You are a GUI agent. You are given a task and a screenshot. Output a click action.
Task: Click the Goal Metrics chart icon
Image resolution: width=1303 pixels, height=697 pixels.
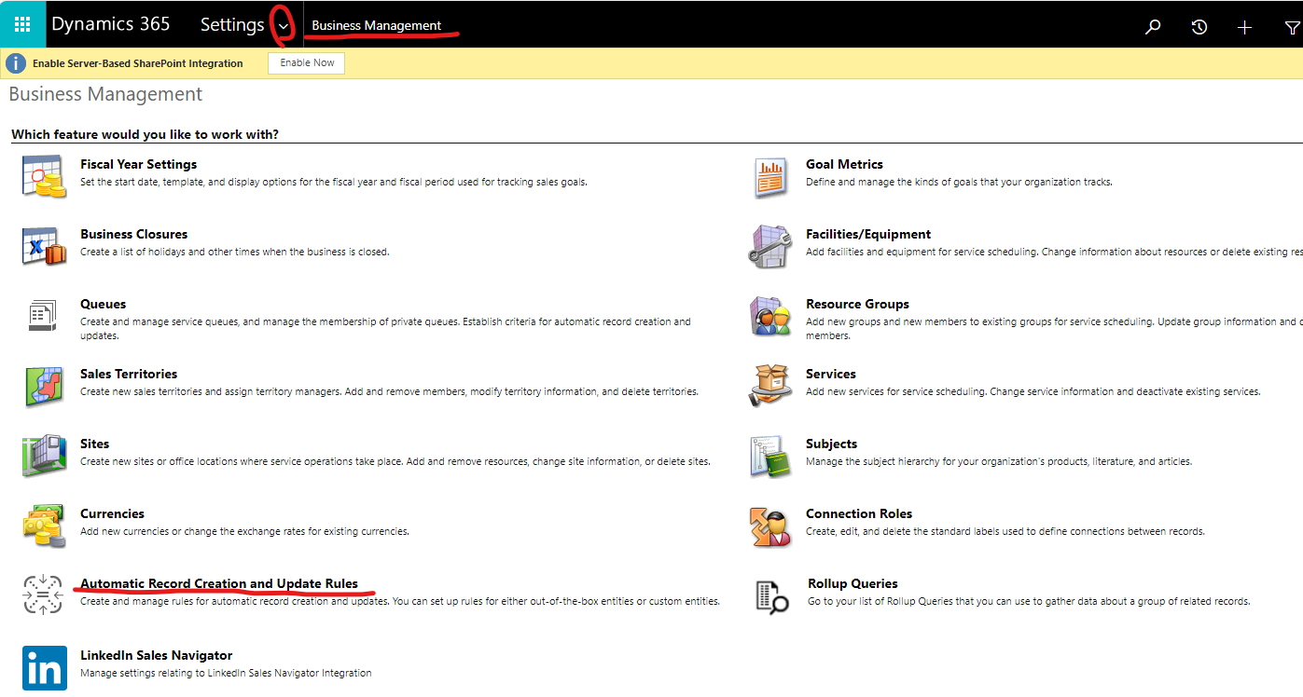click(770, 177)
